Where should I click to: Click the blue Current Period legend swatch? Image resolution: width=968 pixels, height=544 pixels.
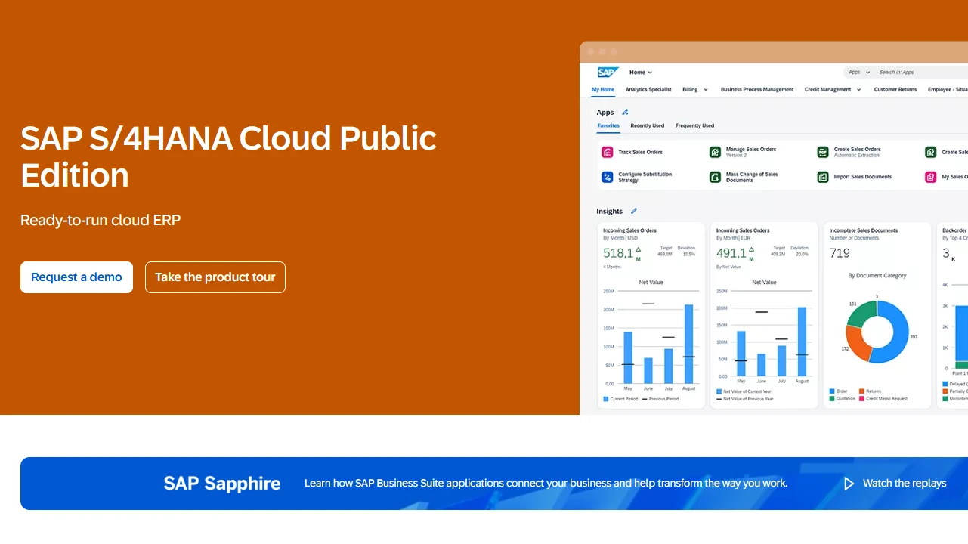pyautogui.click(x=606, y=399)
